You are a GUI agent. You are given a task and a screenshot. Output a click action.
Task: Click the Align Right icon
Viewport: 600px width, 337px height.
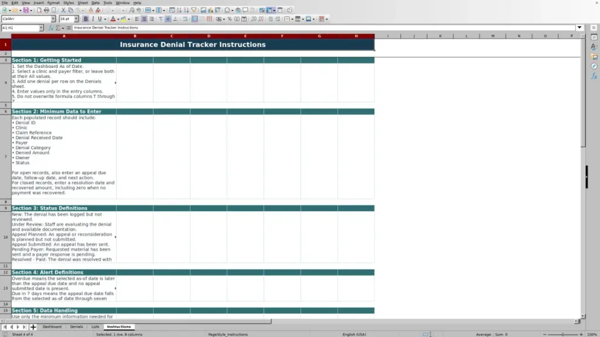pyautogui.click(x=152, y=19)
